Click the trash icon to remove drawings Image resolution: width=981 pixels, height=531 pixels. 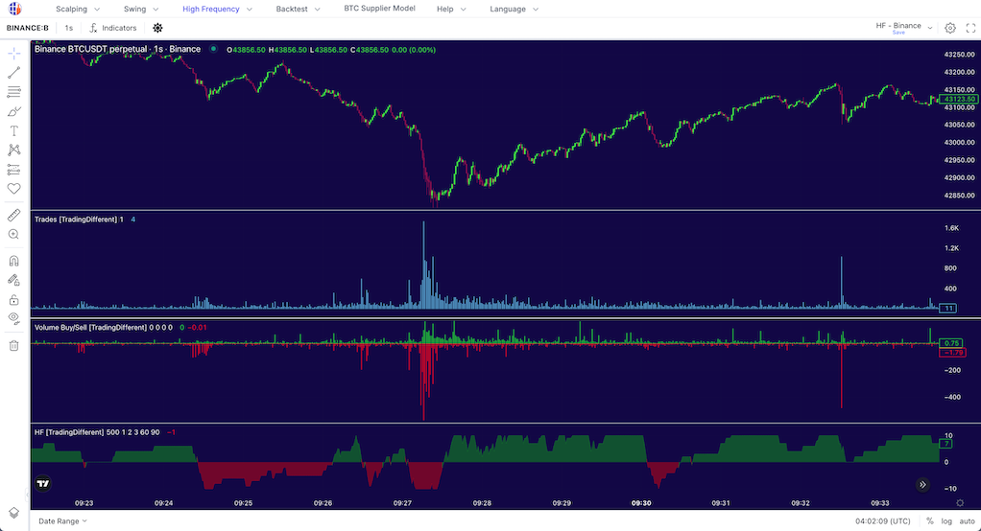pos(14,345)
